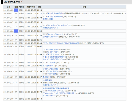Select highlighted 土 cell in 2018/05/26 row
This screenshot has height=101, width=132.
[x=16, y=31]
